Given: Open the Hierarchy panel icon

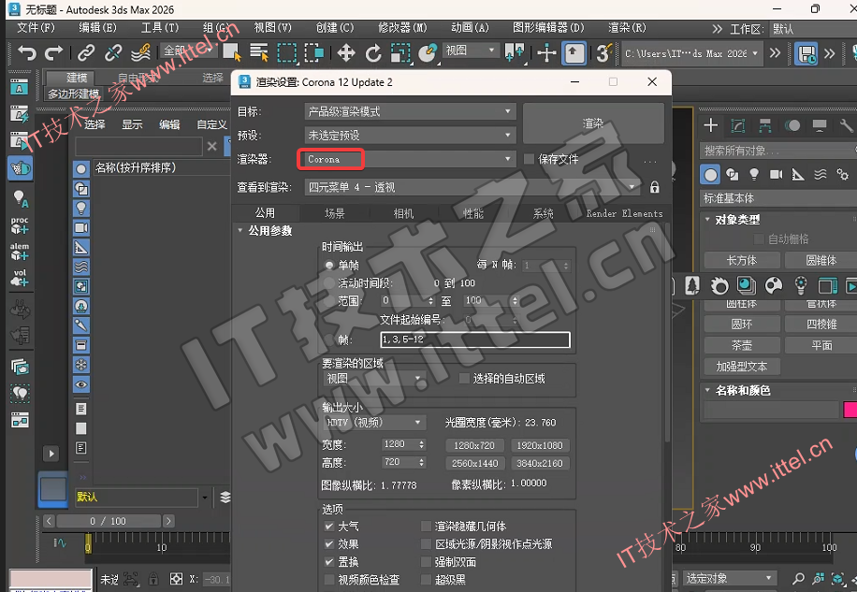Looking at the screenshot, I should (765, 125).
